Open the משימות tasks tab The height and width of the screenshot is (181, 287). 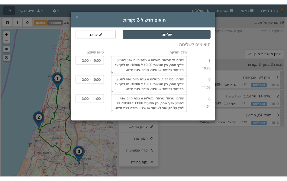(225, 11)
